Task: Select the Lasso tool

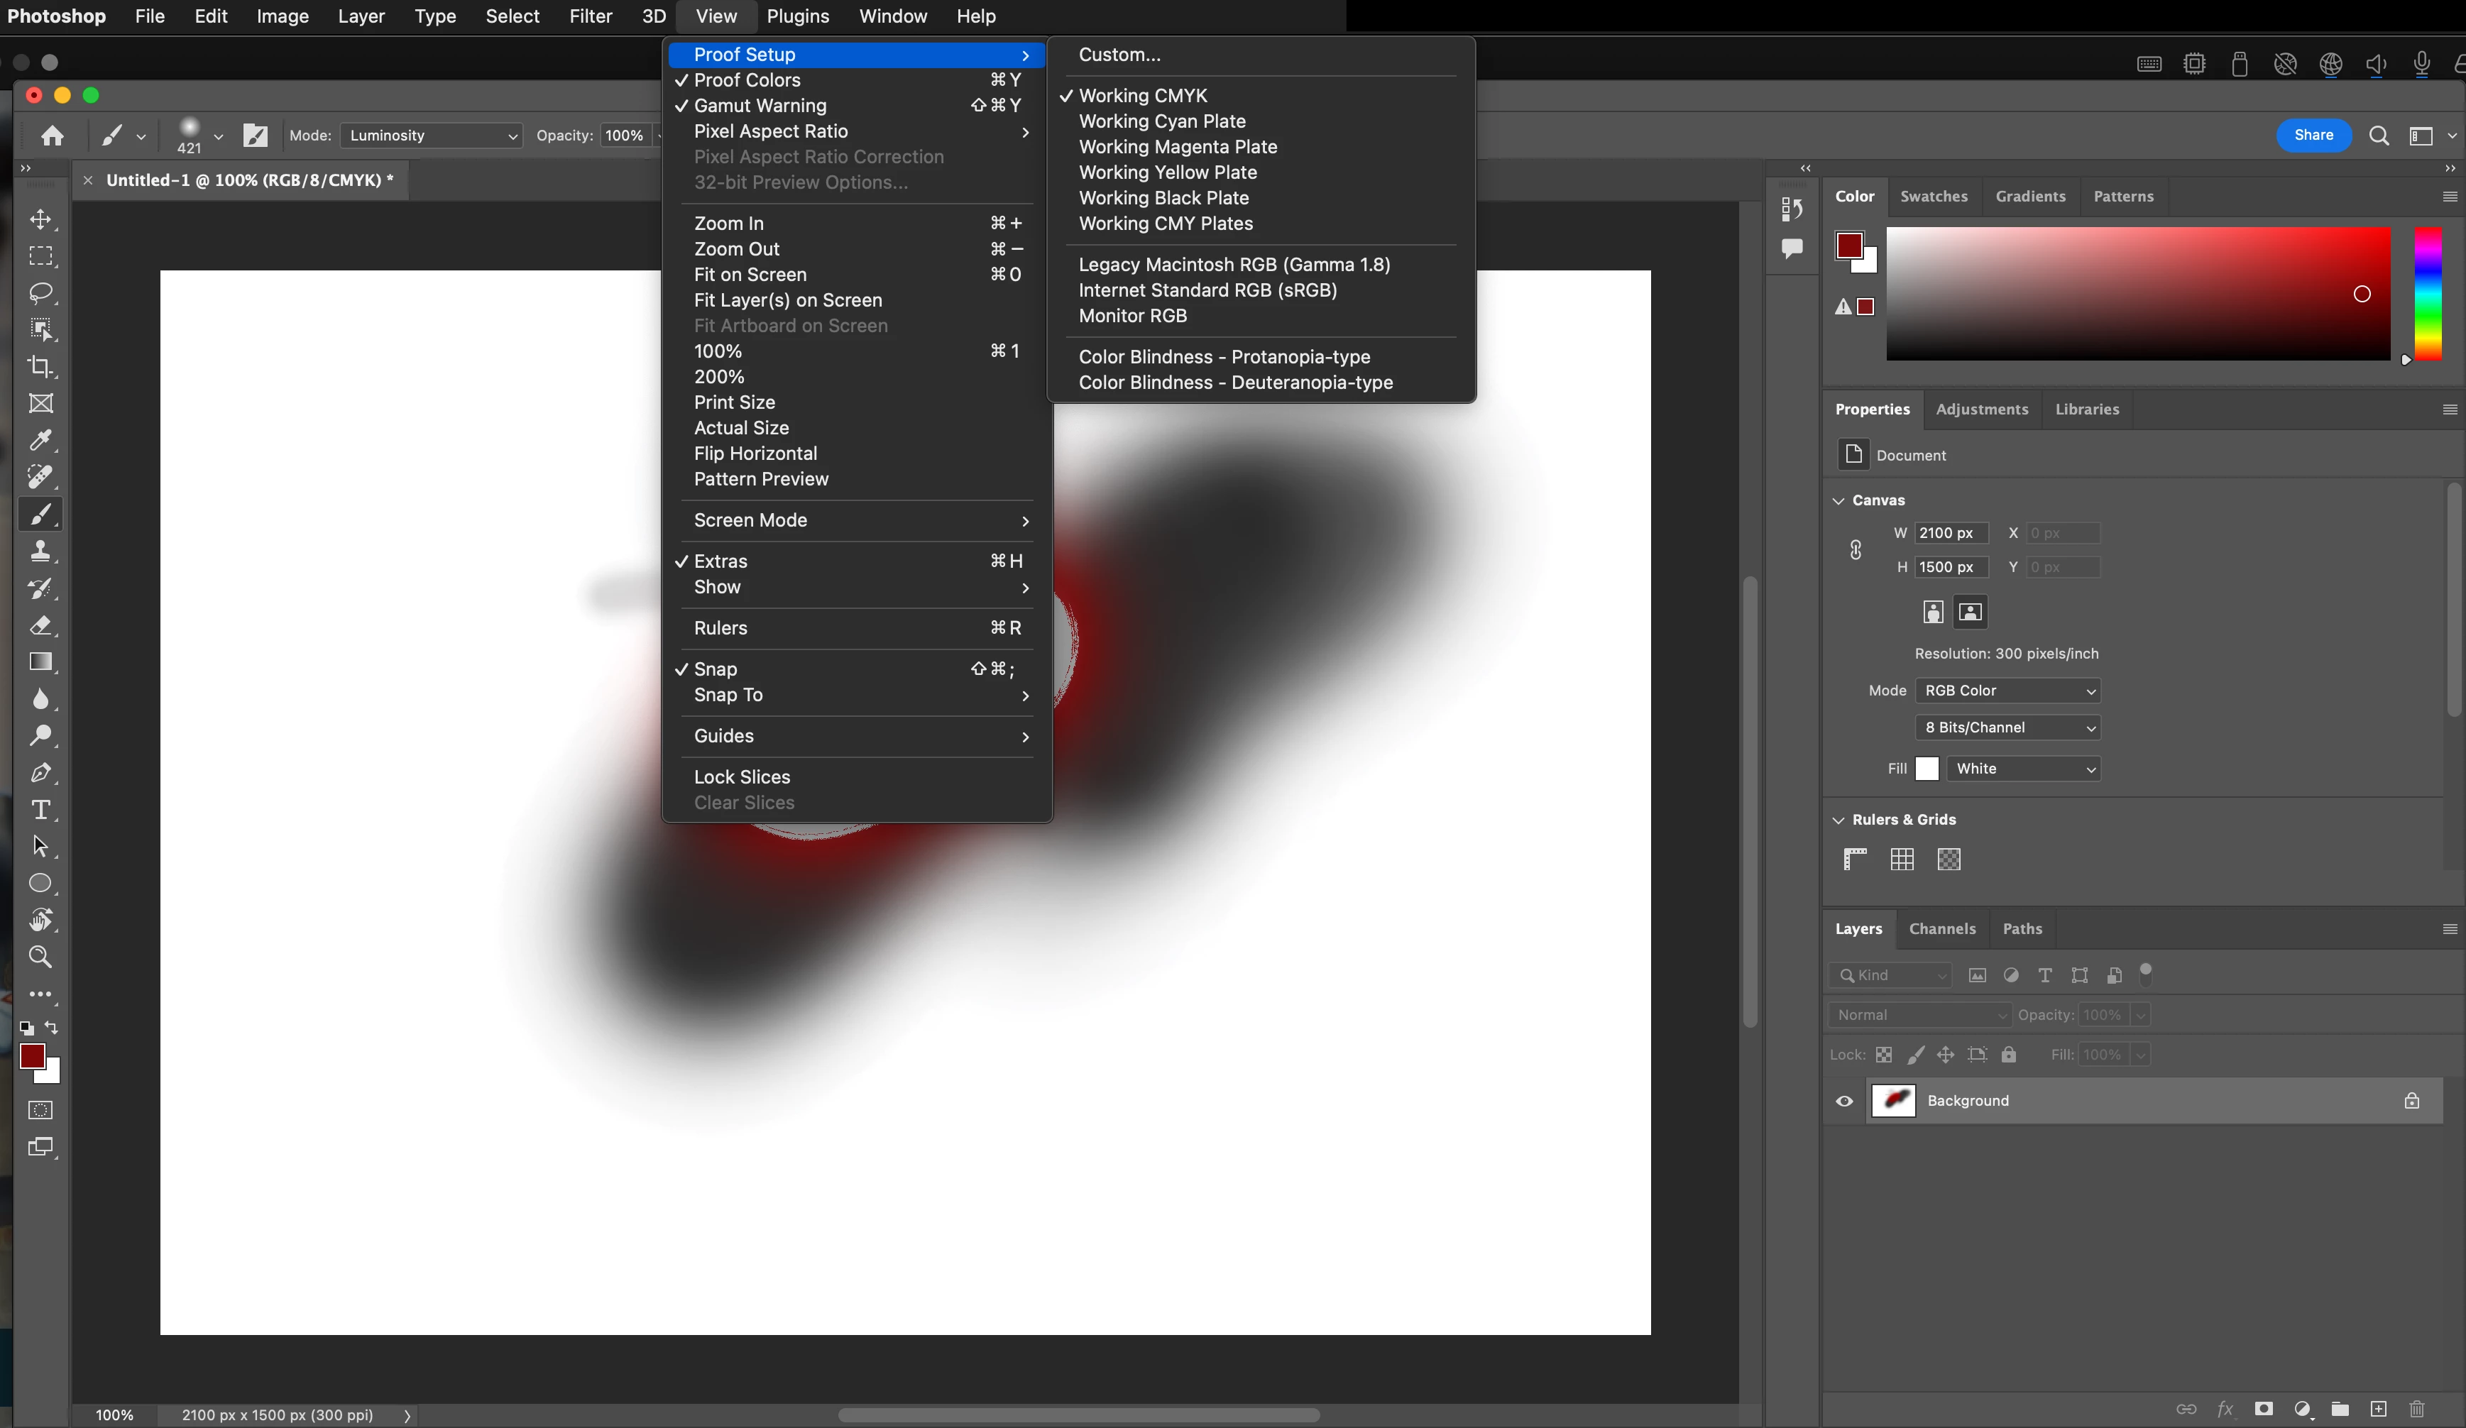Action: 40,292
